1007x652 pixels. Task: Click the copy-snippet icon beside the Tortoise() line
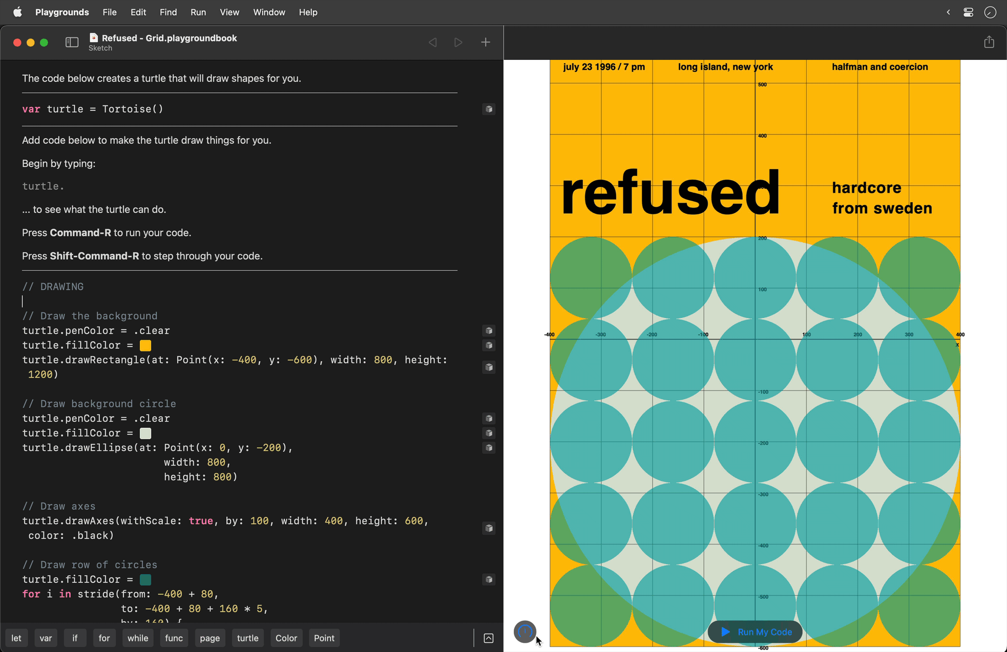[x=489, y=109]
